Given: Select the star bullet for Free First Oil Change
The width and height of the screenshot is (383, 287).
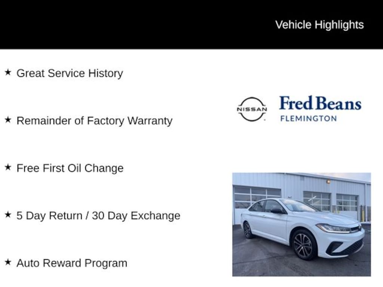Looking at the screenshot, I should 8,167.
